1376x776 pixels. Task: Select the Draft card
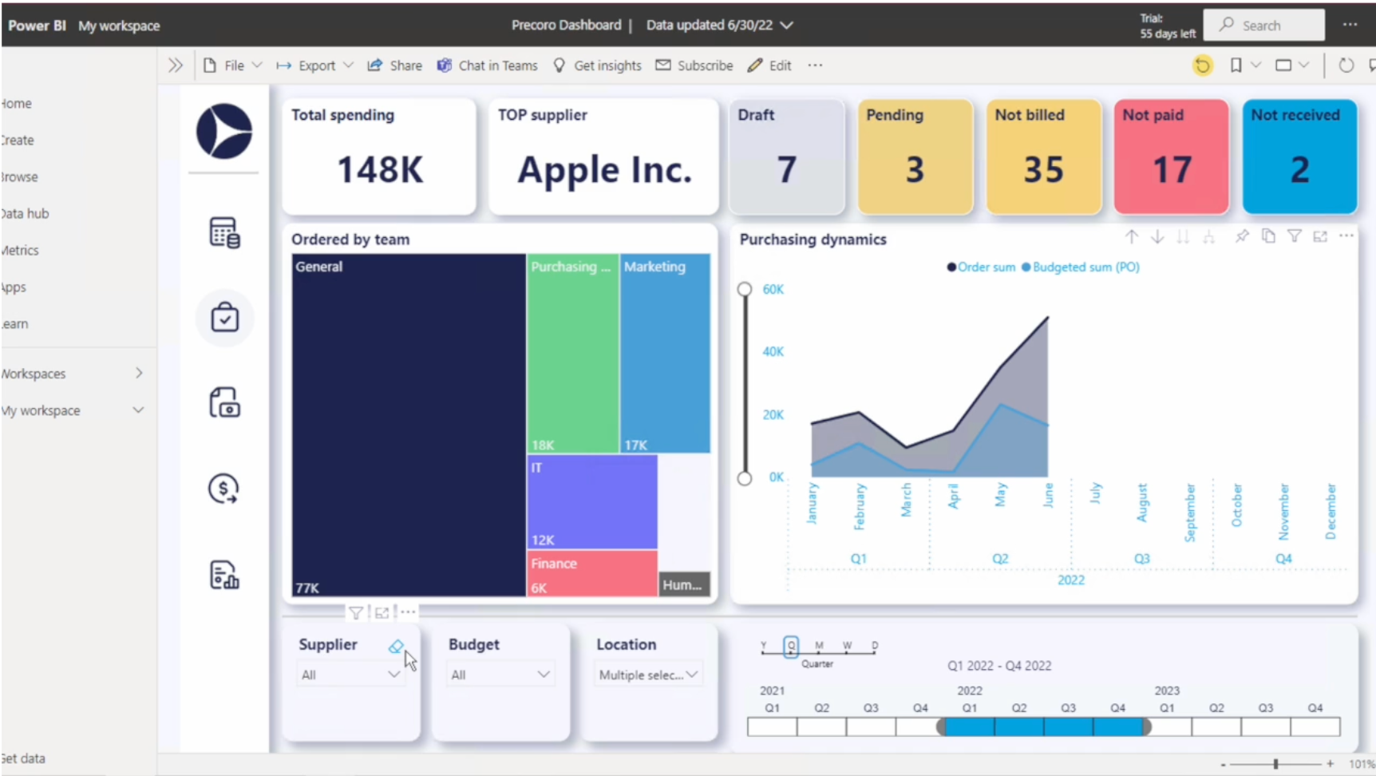[x=787, y=156]
